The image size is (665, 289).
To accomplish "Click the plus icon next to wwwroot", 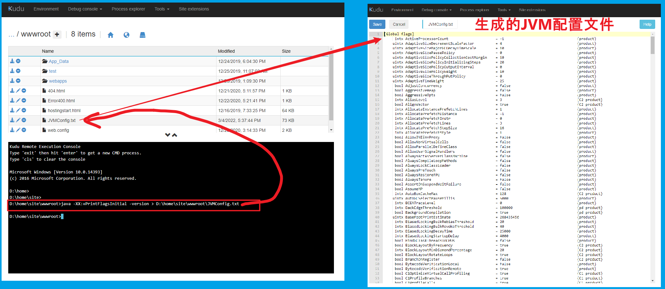I will (57, 35).
